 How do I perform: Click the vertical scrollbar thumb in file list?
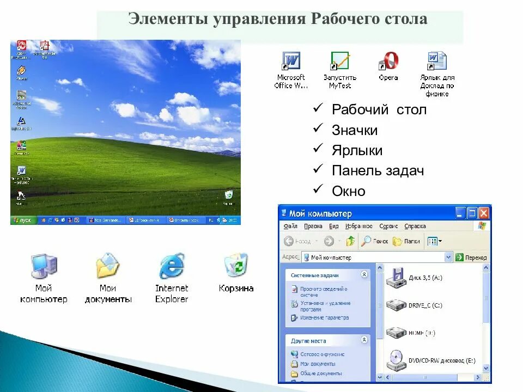click(486, 298)
